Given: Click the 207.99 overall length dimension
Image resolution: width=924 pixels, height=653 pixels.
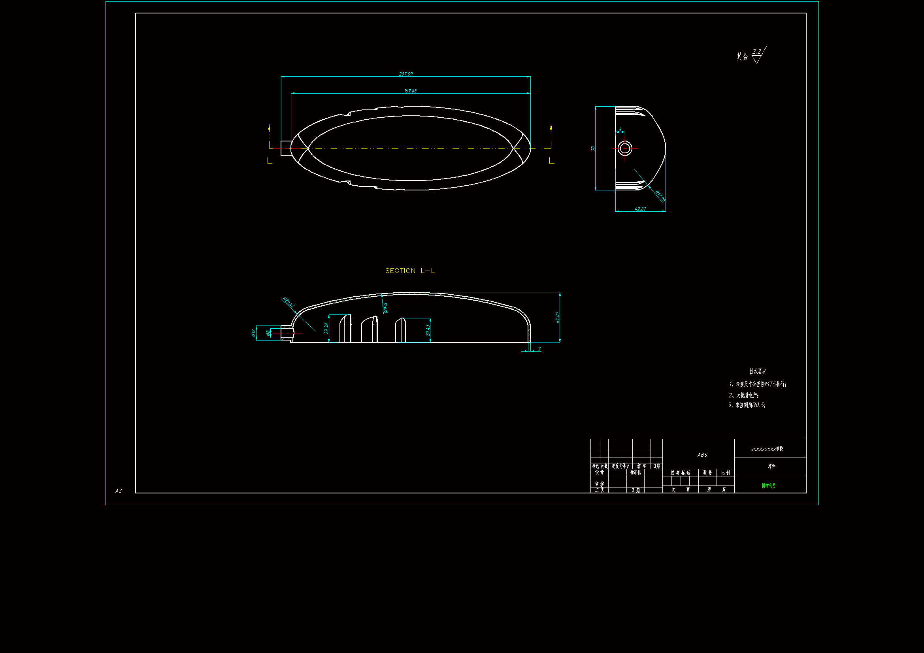Looking at the screenshot, I should pos(405,74).
